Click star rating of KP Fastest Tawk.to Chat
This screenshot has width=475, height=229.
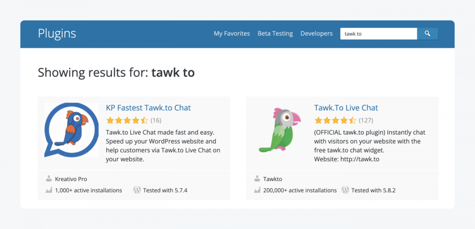[x=127, y=120]
